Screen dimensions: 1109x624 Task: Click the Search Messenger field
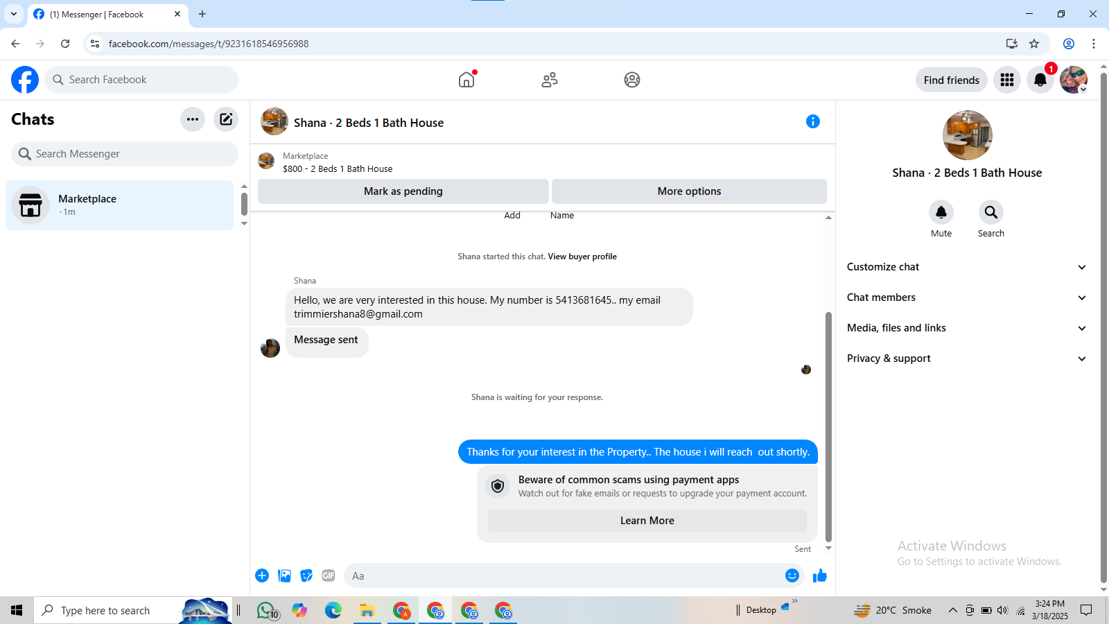125,154
